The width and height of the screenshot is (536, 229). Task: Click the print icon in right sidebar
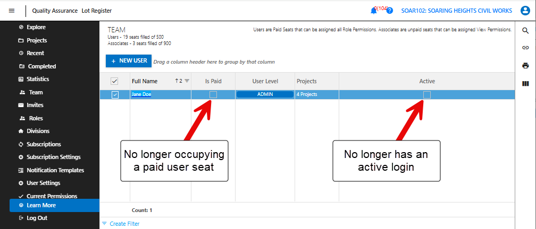(x=525, y=66)
